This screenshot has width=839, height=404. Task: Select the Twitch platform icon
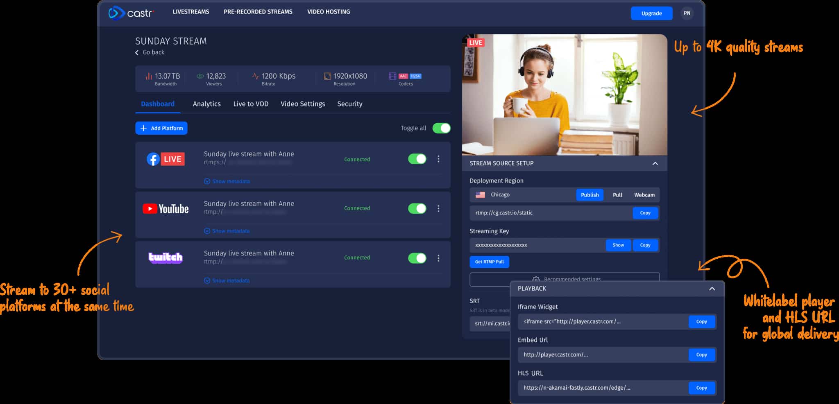165,257
